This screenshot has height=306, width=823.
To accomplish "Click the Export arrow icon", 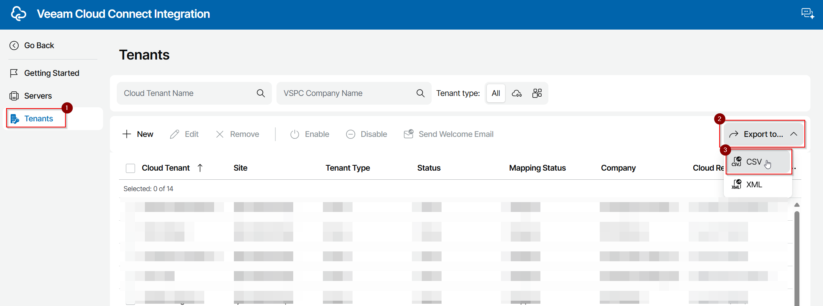I will 734,134.
